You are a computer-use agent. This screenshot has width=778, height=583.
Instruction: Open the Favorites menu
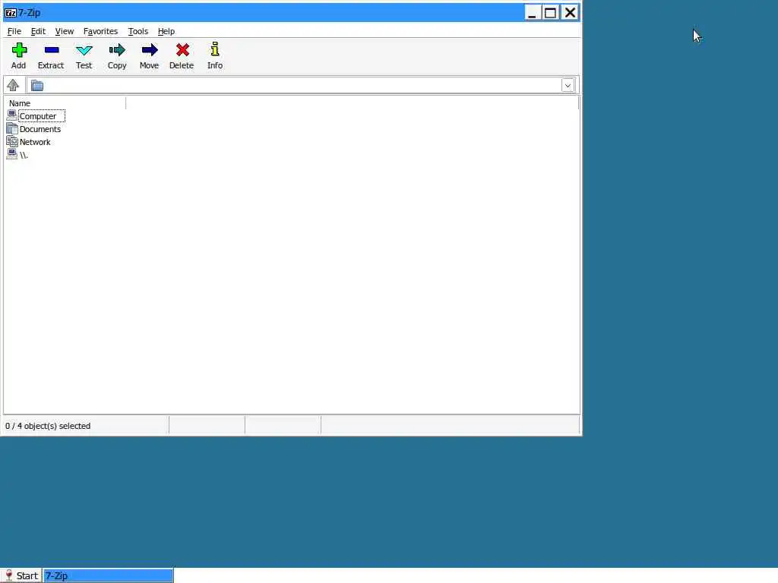click(100, 31)
